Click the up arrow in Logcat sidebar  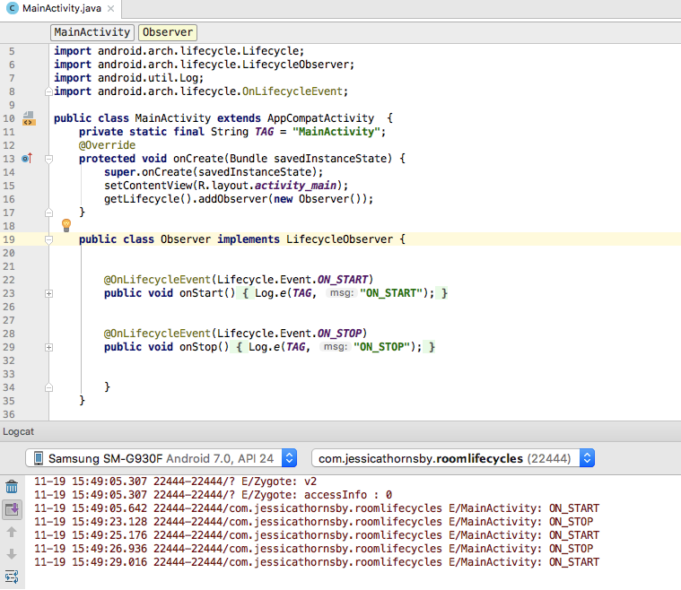(x=12, y=532)
